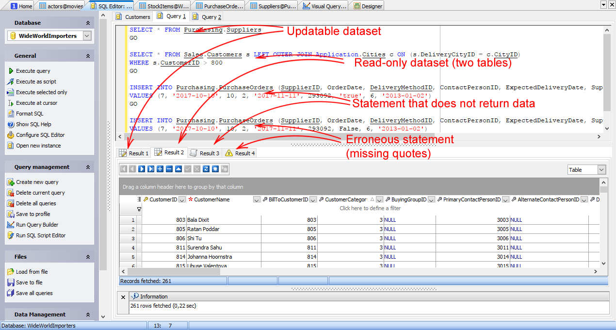The width and height of the screenshot is (616, 330).
Task: Click the 'define a filter' row
Action: point(370,208)
